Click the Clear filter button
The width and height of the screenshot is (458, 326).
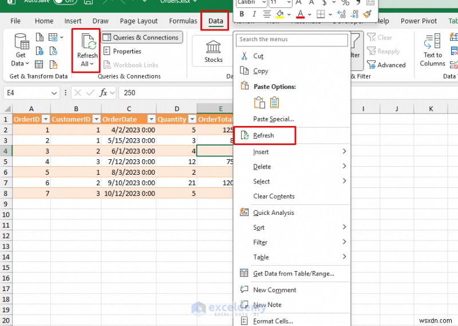[x=380, y=37]
